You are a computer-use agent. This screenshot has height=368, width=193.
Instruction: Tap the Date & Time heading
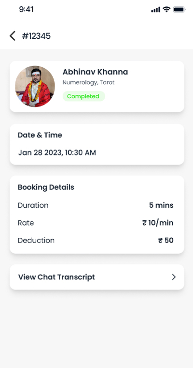coord(40,135)
